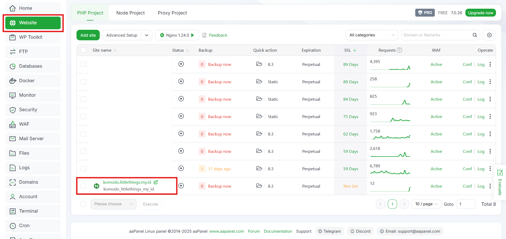Click the search magnifier icon

pyautogui.click(x=475, y=35)
